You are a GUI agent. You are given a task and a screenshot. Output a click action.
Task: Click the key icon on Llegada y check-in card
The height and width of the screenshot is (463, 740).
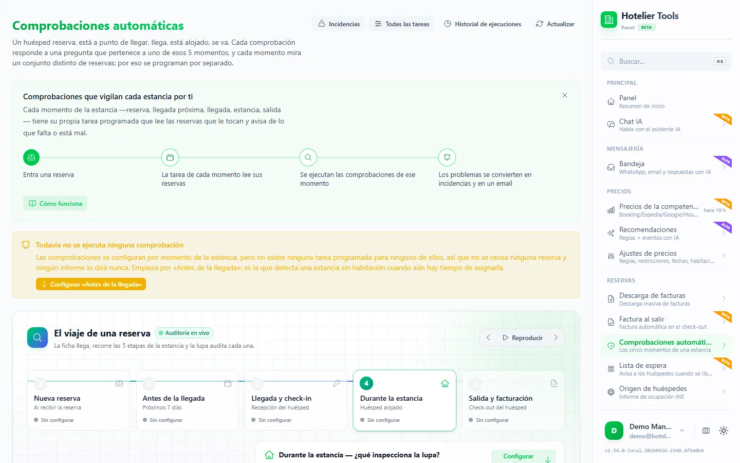point(337,383)
